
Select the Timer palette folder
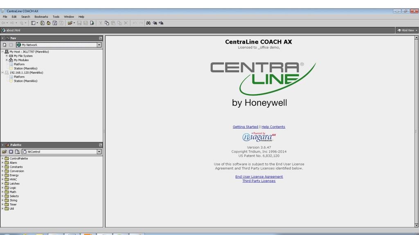tap(13, 205)
